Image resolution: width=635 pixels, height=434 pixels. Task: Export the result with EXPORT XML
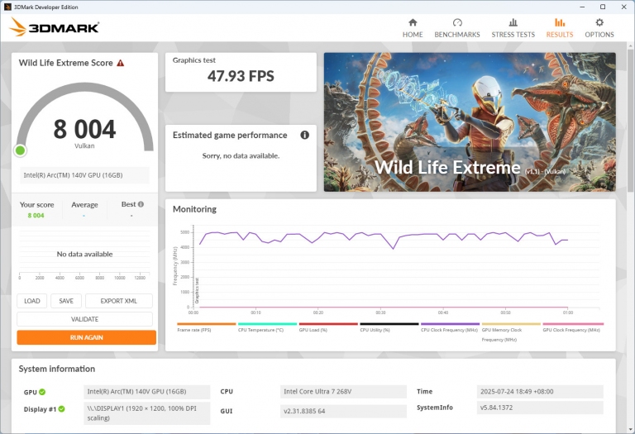119,301
